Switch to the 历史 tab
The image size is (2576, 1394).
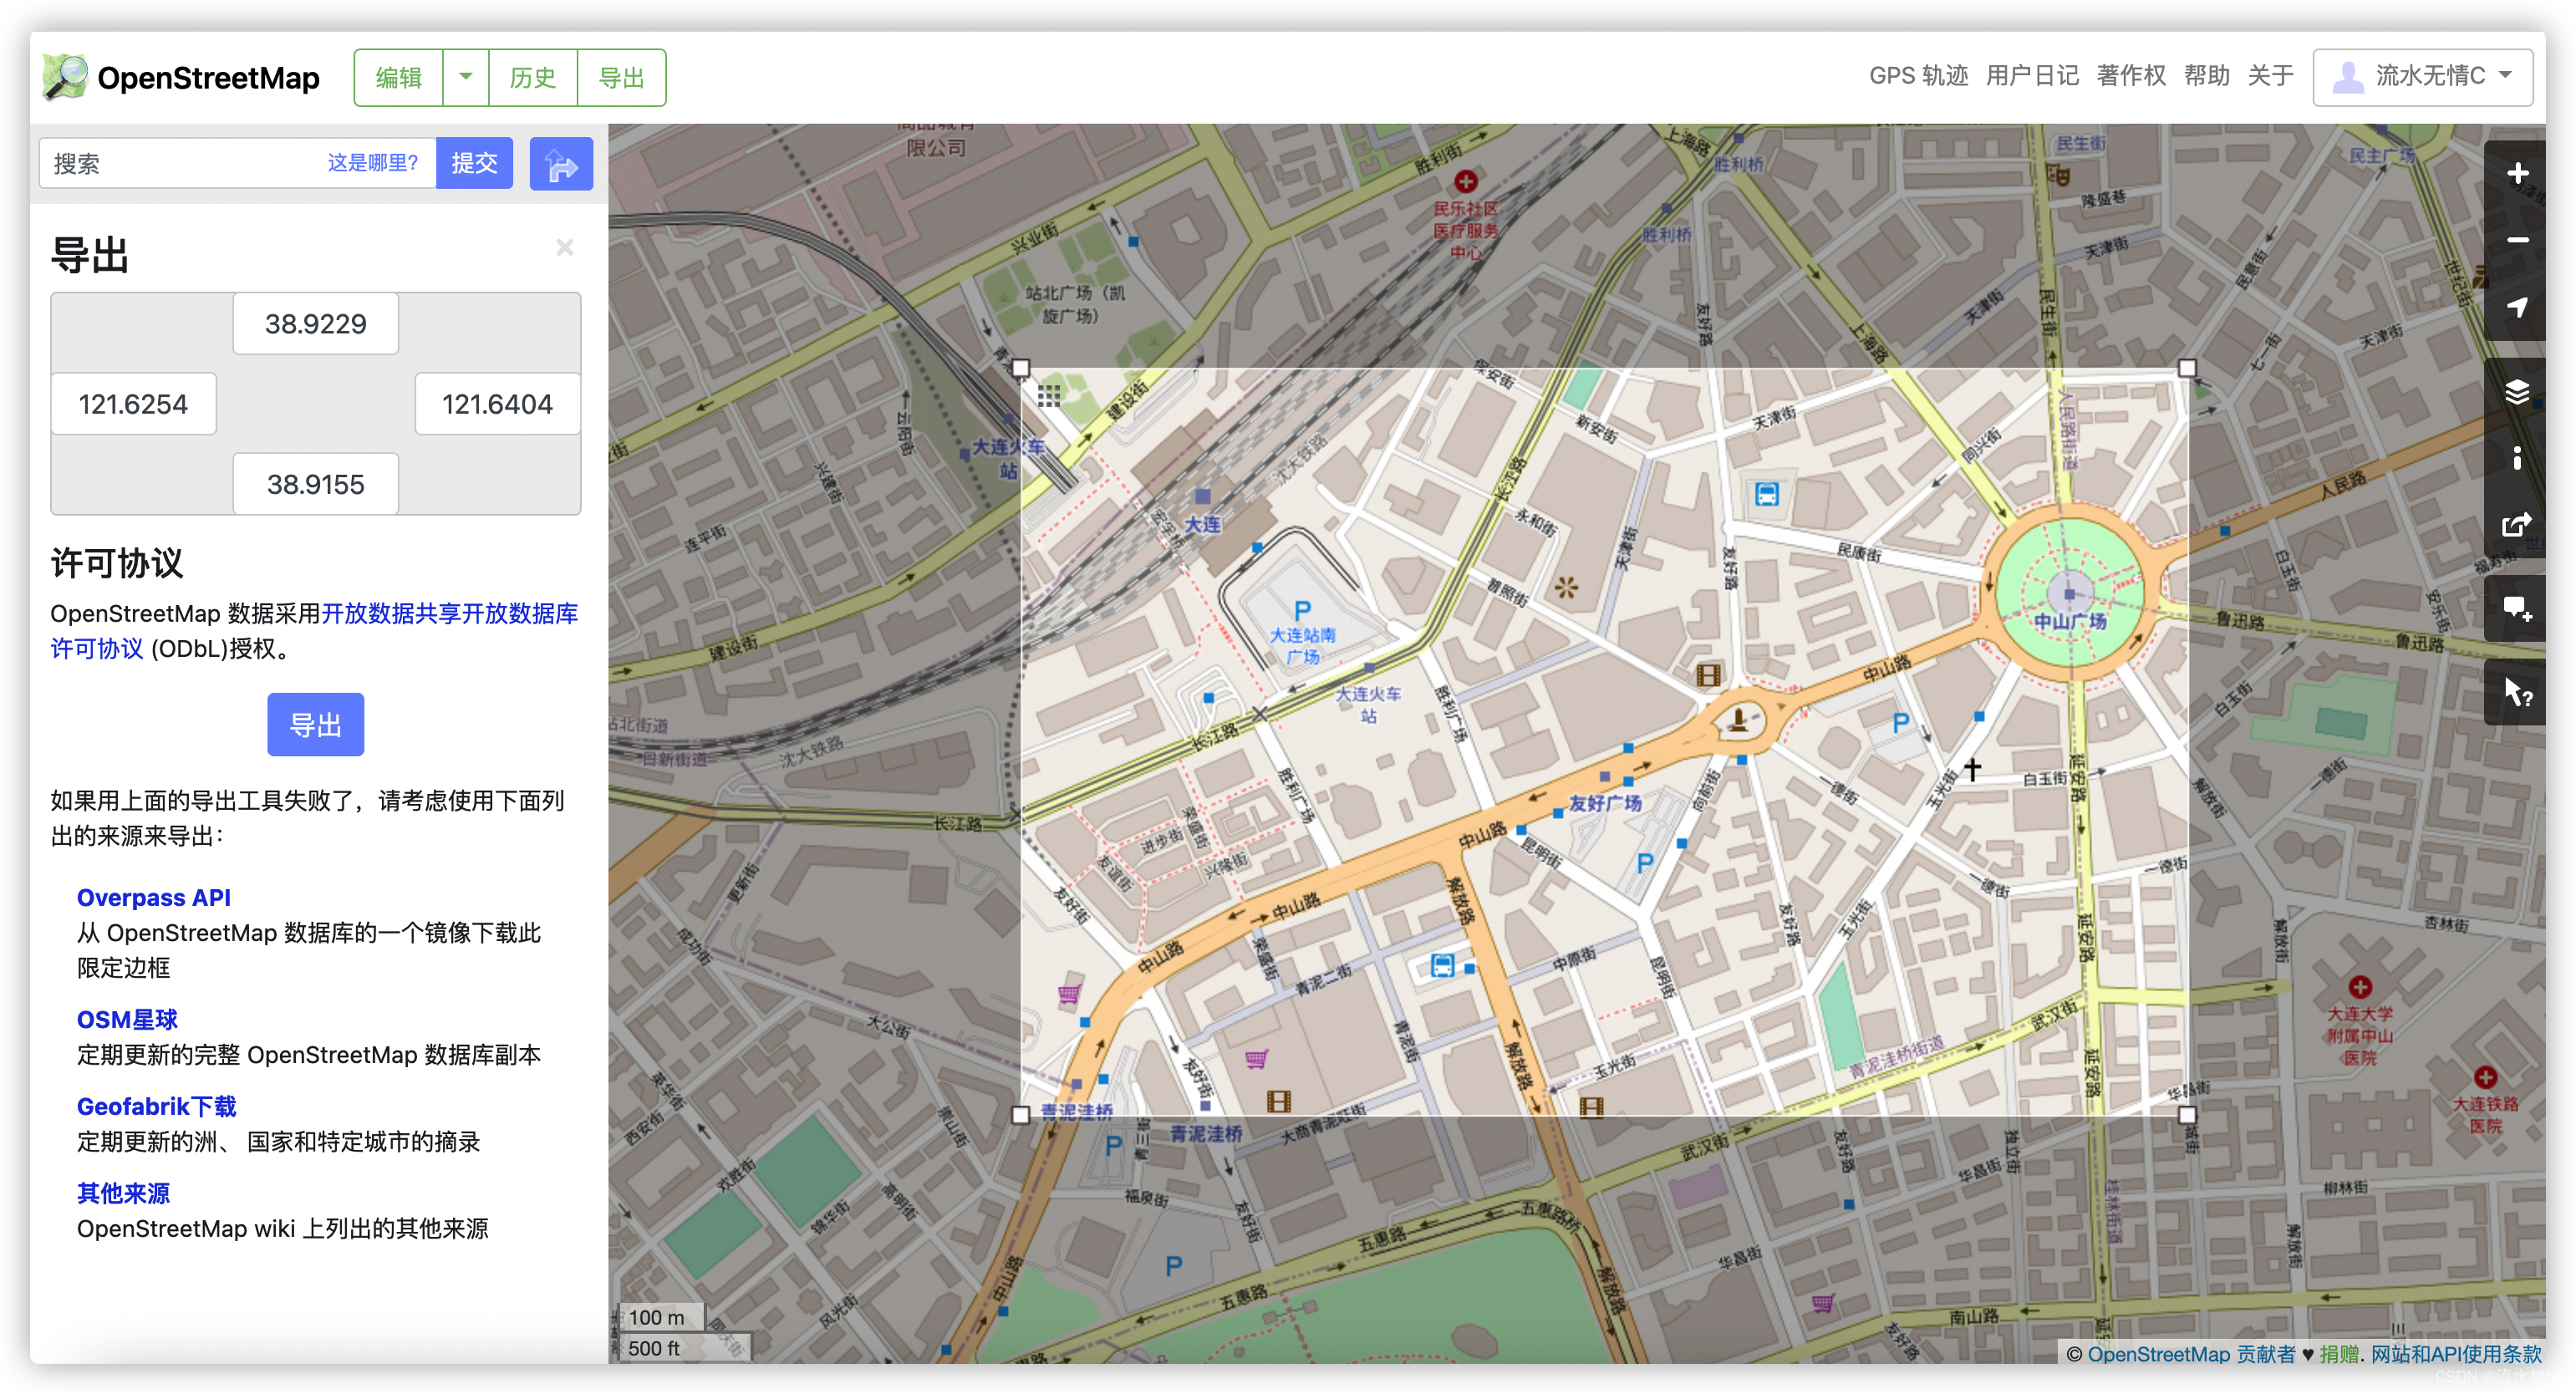click(532, 77)
